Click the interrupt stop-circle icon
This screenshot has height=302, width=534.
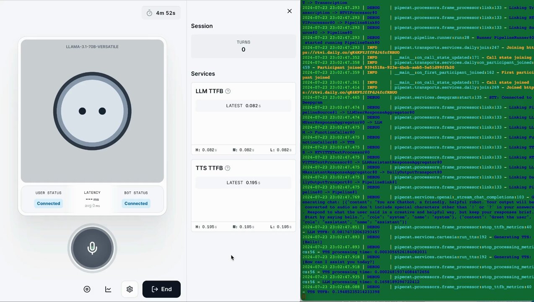point(87,289)
